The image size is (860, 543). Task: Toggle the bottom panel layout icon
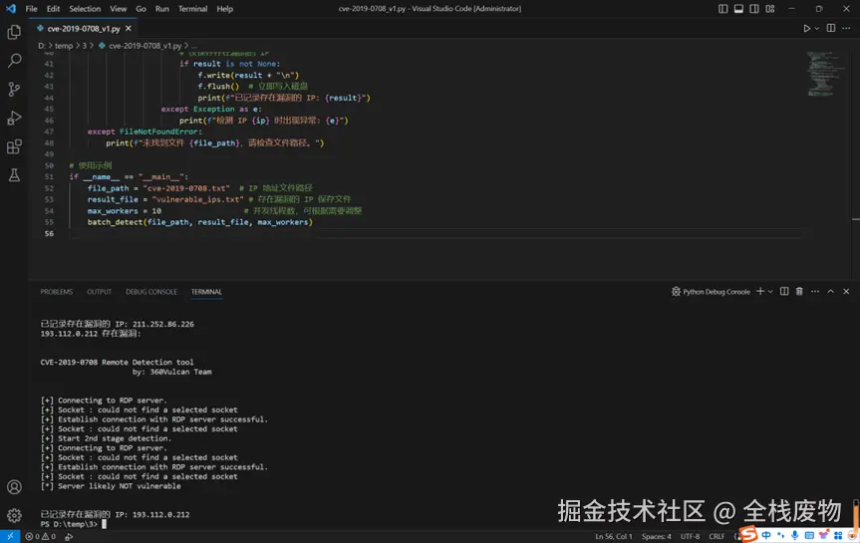coord(738,9)
